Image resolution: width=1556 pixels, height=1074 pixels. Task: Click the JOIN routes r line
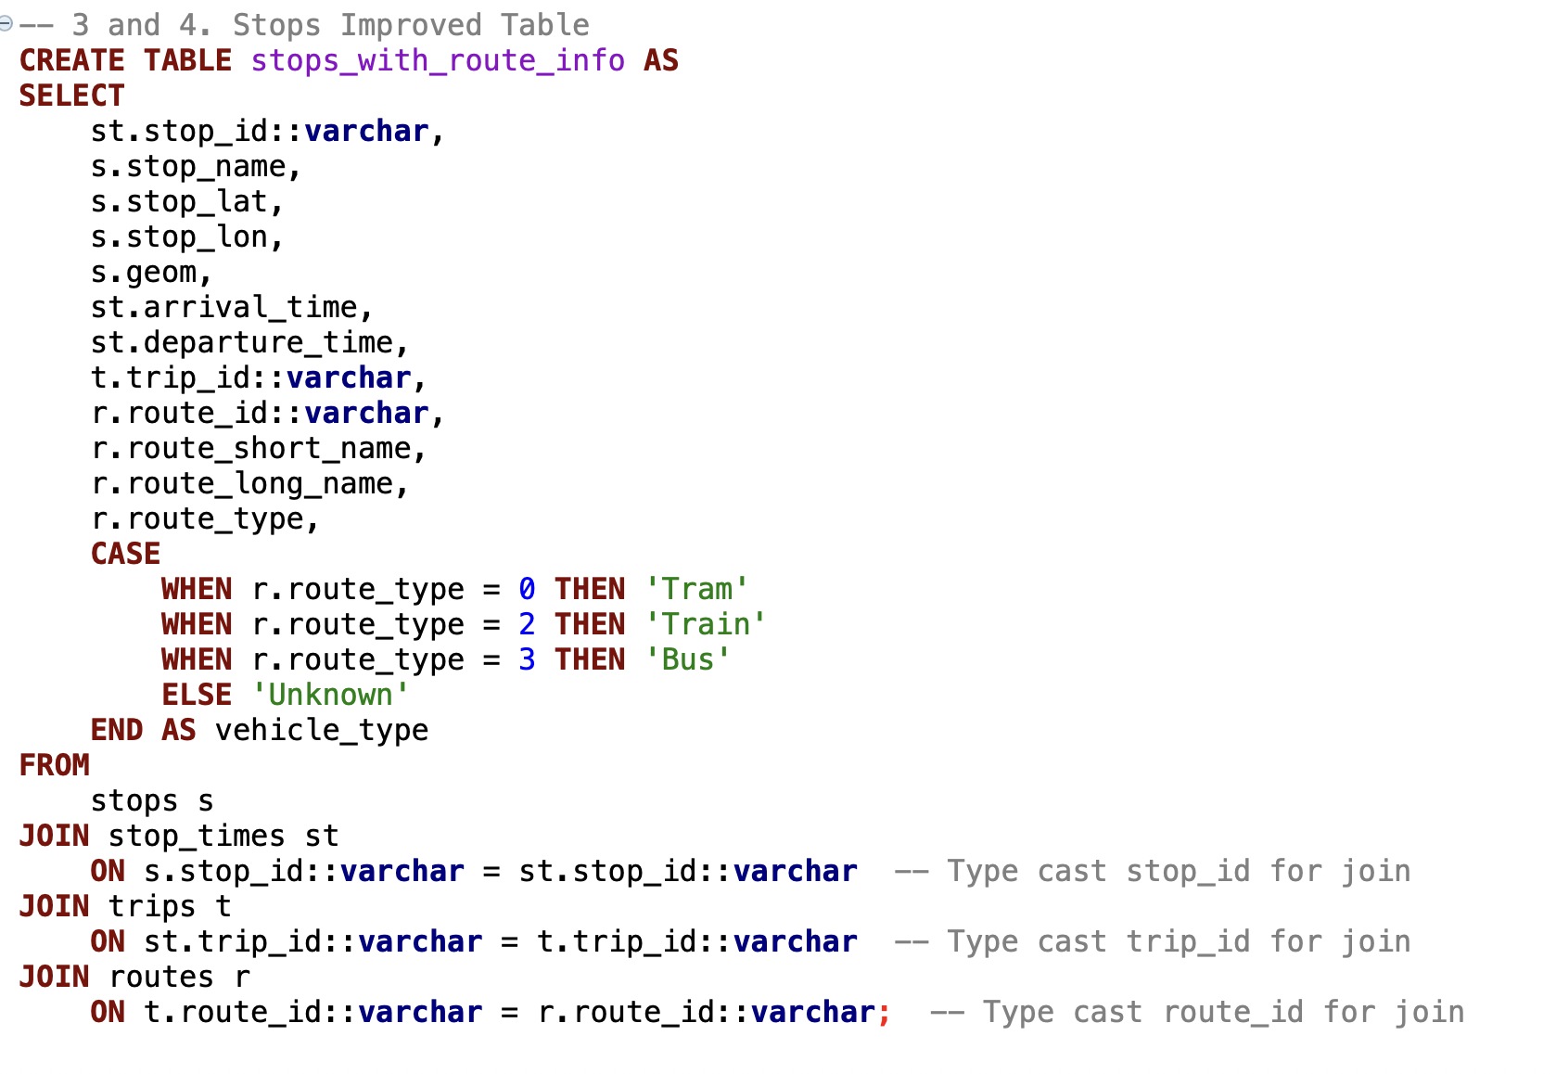(x=134, y=978)
